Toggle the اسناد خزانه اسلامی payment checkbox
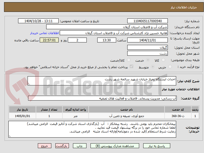 [x=132, y=66]
